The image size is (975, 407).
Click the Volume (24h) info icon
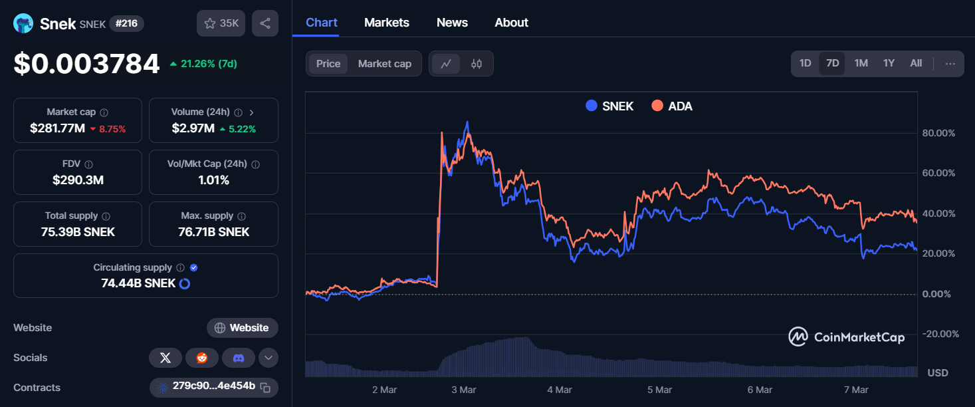pos(238,112)
